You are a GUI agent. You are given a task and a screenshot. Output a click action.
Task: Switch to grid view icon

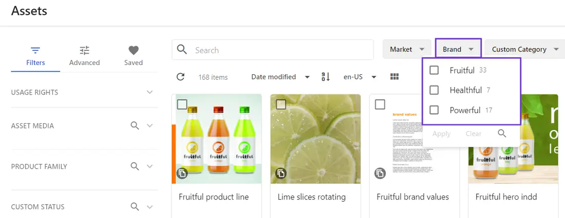[394, 77]
